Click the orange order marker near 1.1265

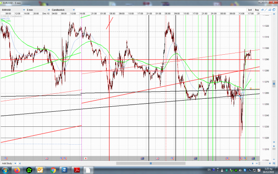251,88
